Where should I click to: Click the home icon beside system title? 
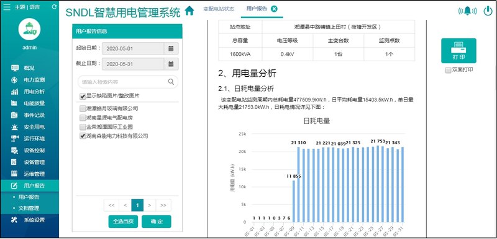[189, 11]
